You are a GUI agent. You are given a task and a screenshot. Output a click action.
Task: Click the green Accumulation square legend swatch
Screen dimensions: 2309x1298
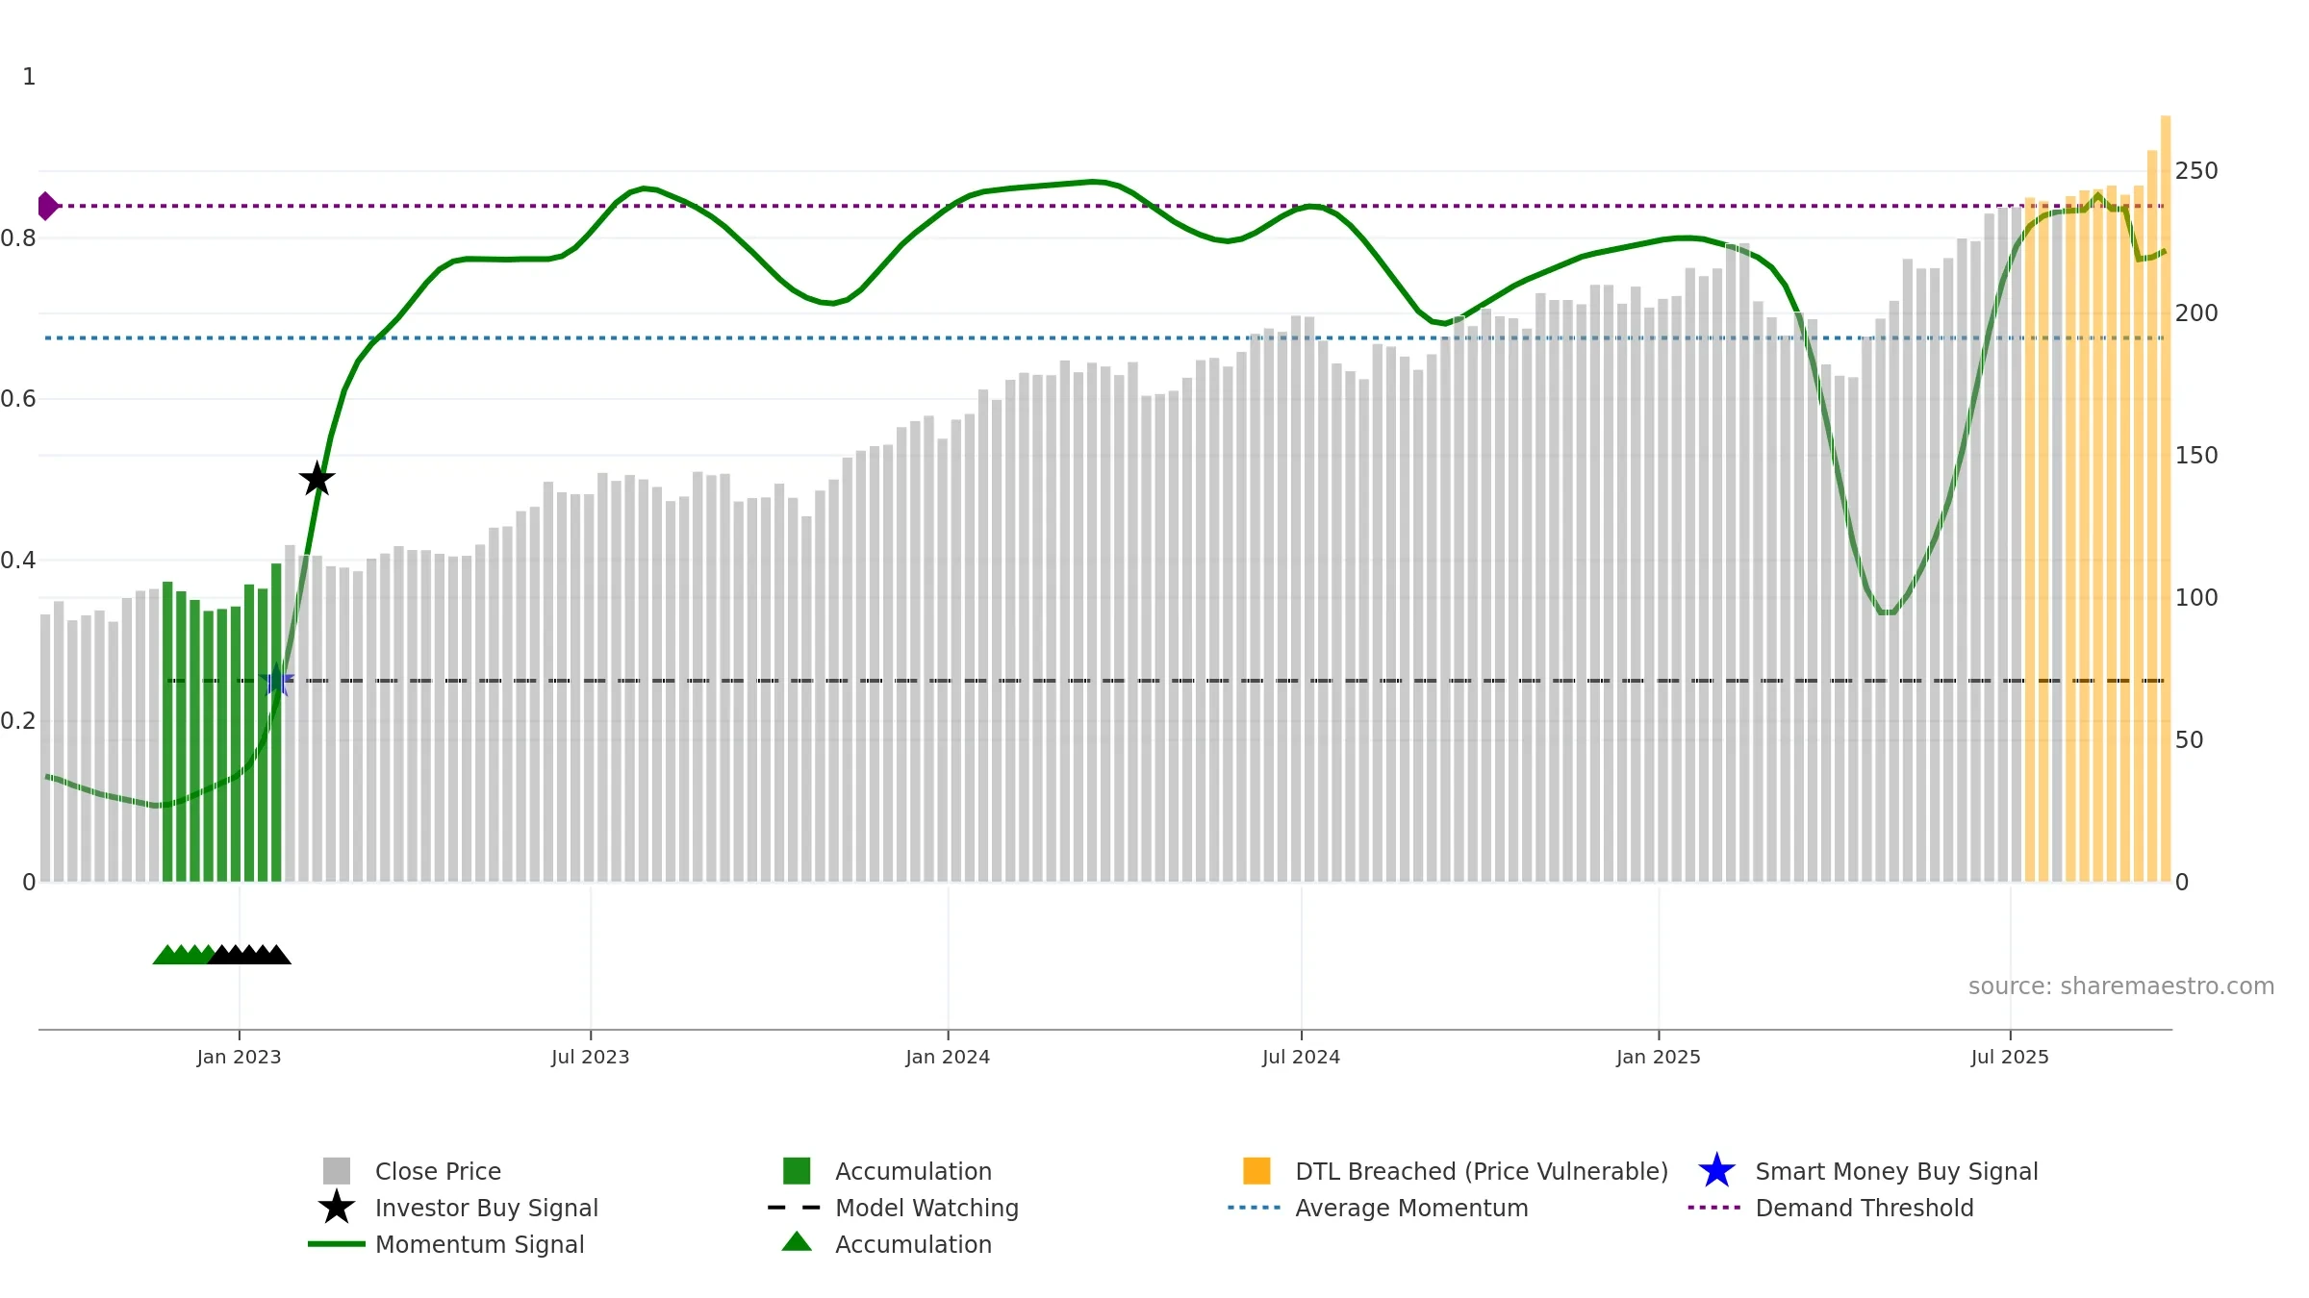click(797, 1170)
